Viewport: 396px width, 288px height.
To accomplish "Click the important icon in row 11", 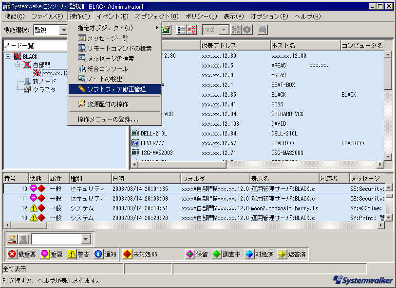I will coord(33,198).
